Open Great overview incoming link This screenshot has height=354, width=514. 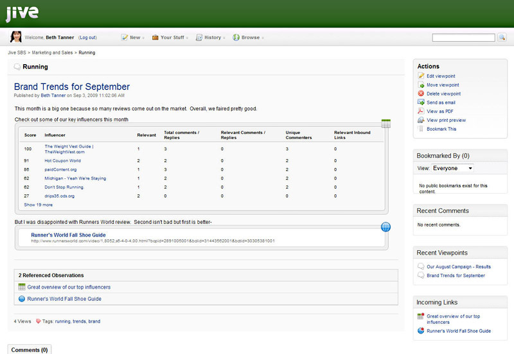point(453,319)
